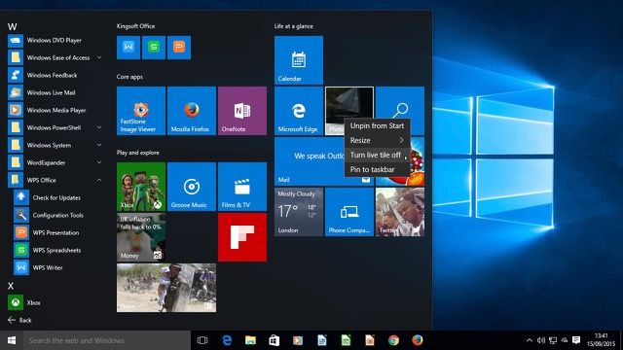Open WPS Writer tile in Kingsoft Office group
This screenshot has height=350, width=623.
[128, 48]
